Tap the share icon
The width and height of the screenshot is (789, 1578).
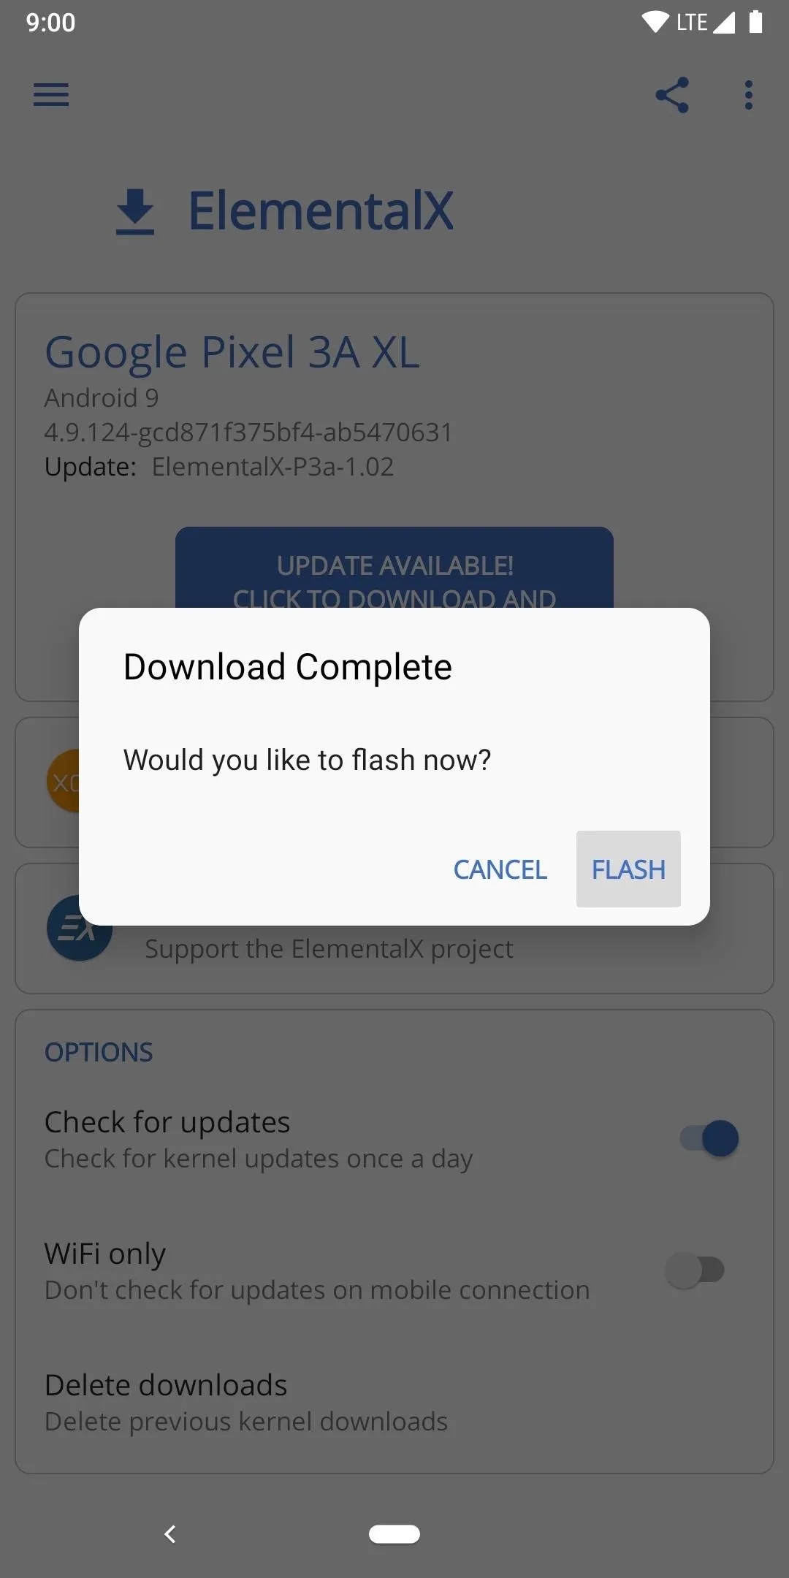coord(672,95)
